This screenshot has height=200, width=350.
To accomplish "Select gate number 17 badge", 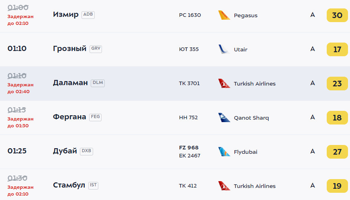I will point(337,49).
